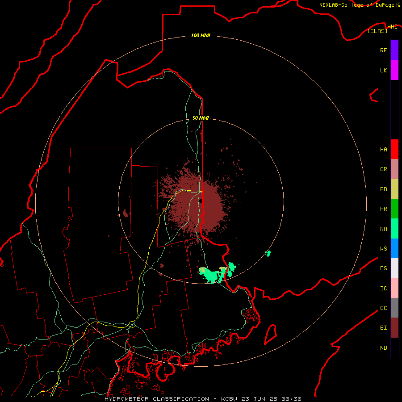The image size is (402, 402).
Task: Click the 50 NMI range ring label
Action: pyautogui.click(x=201, y=118)
